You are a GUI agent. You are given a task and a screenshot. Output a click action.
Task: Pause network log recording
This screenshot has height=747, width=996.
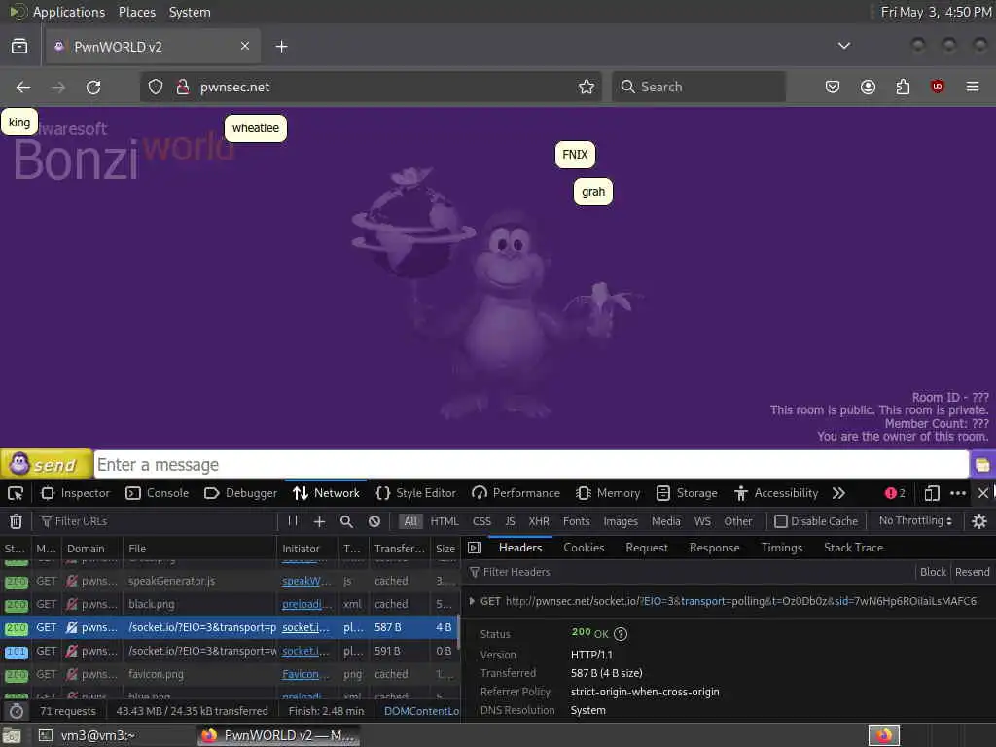[293, 521]
